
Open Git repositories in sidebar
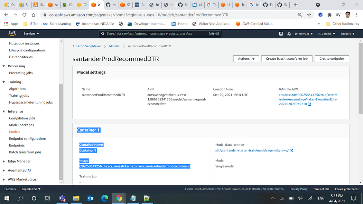click(x=21, y=57)
